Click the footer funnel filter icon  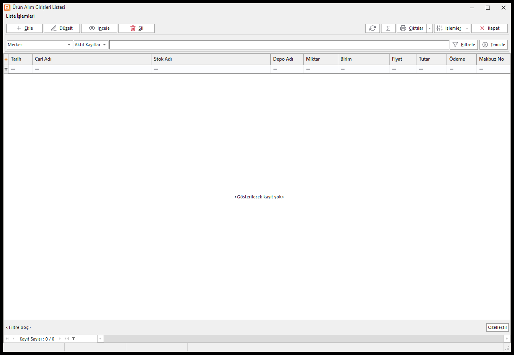coord(73,339)
